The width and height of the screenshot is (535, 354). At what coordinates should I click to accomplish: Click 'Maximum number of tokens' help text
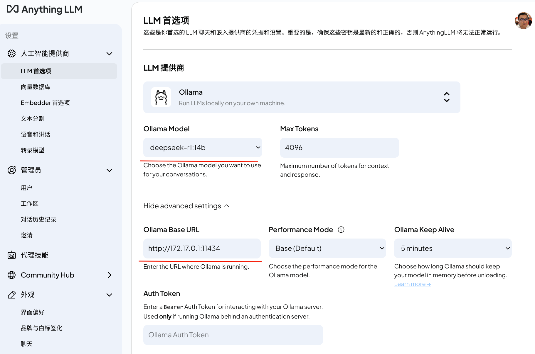pos(334,170)
